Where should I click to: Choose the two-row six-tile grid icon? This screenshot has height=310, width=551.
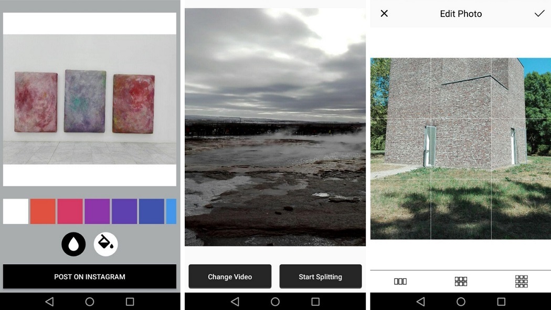(461, 281)
